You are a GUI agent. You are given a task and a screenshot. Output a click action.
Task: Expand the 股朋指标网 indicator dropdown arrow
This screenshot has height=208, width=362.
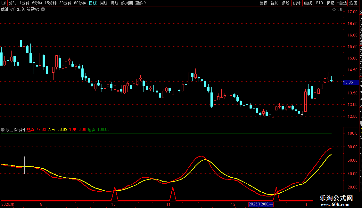click(x=3, y=130)
